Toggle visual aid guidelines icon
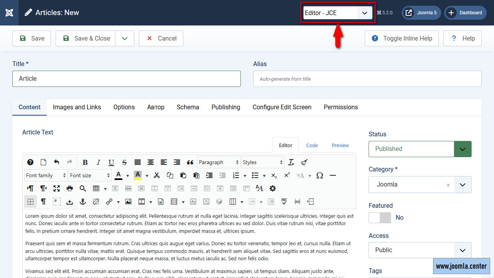The width and height of the screenshot is (494, 278). click(x=30, y=202)
